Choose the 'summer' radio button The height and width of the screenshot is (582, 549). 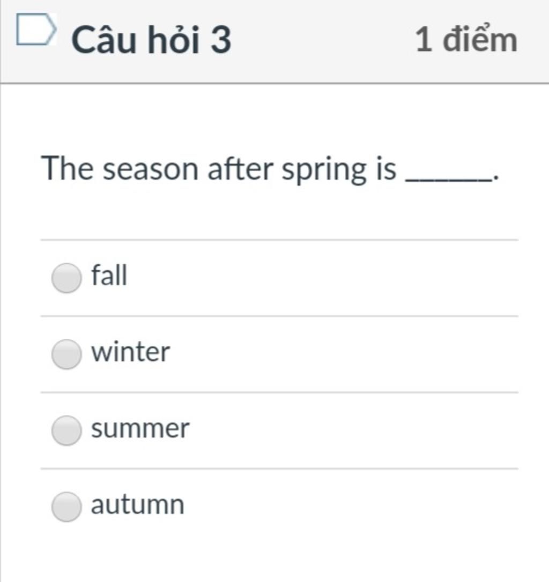66,430
